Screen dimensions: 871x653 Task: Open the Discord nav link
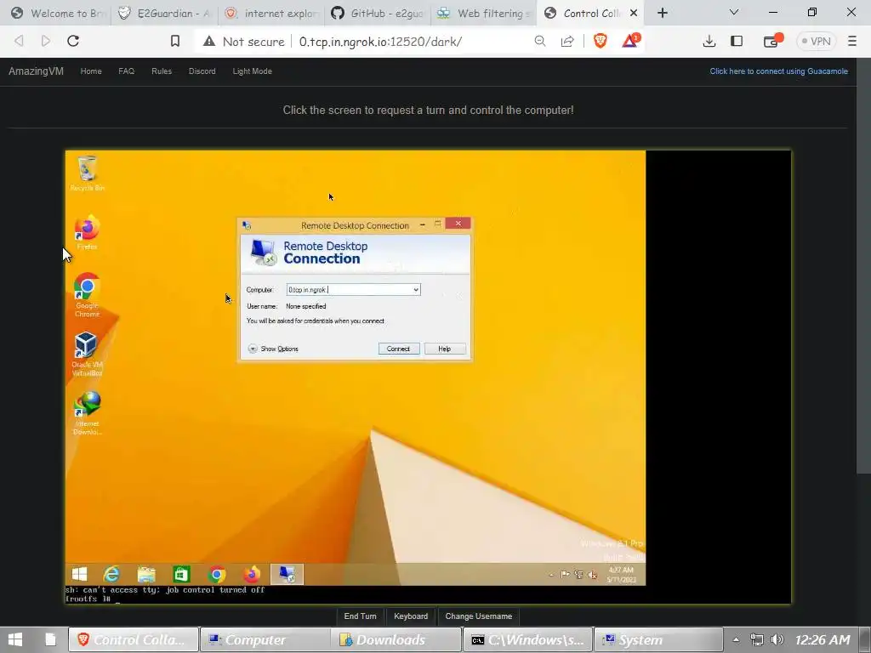202,71
